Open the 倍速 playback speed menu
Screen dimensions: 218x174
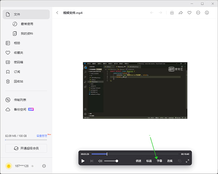click(138, 161)
